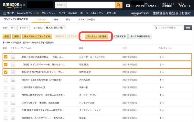The width and height of the screenshot is (194, 122).
Task: Open the 本 display type dropdown
Action: 13,28
